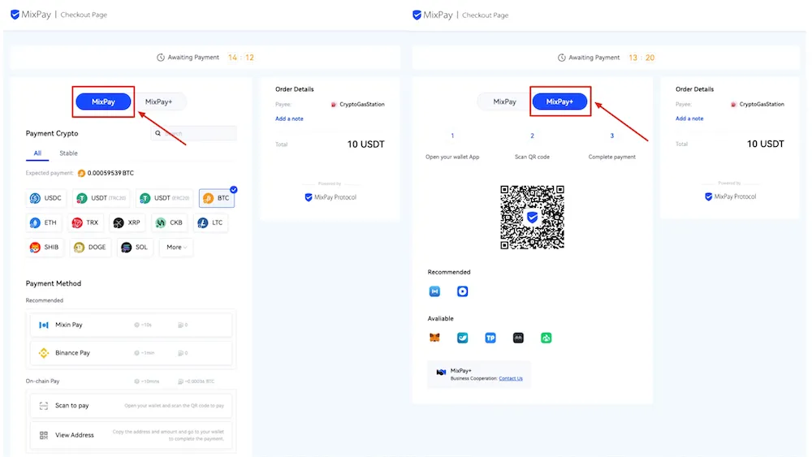
Task: Click the Open your wallet App step label
Action: click(452, 157)
